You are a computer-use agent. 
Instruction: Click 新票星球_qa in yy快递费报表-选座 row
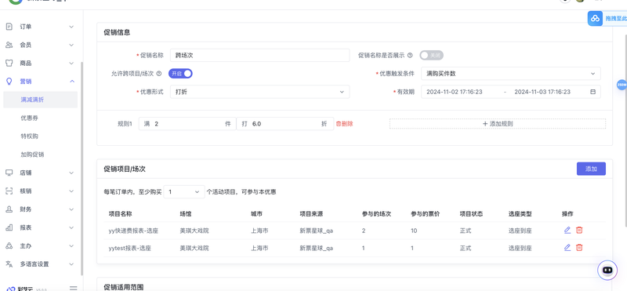(x=317, y=231)
